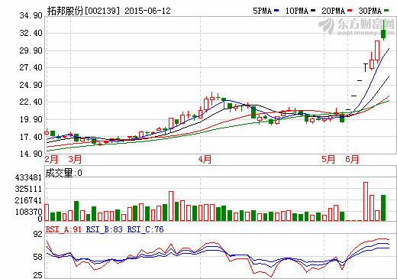This screenshot has width=397, height=279.
Task: Click the 58 RSI axis label
Action: [38, 257]
